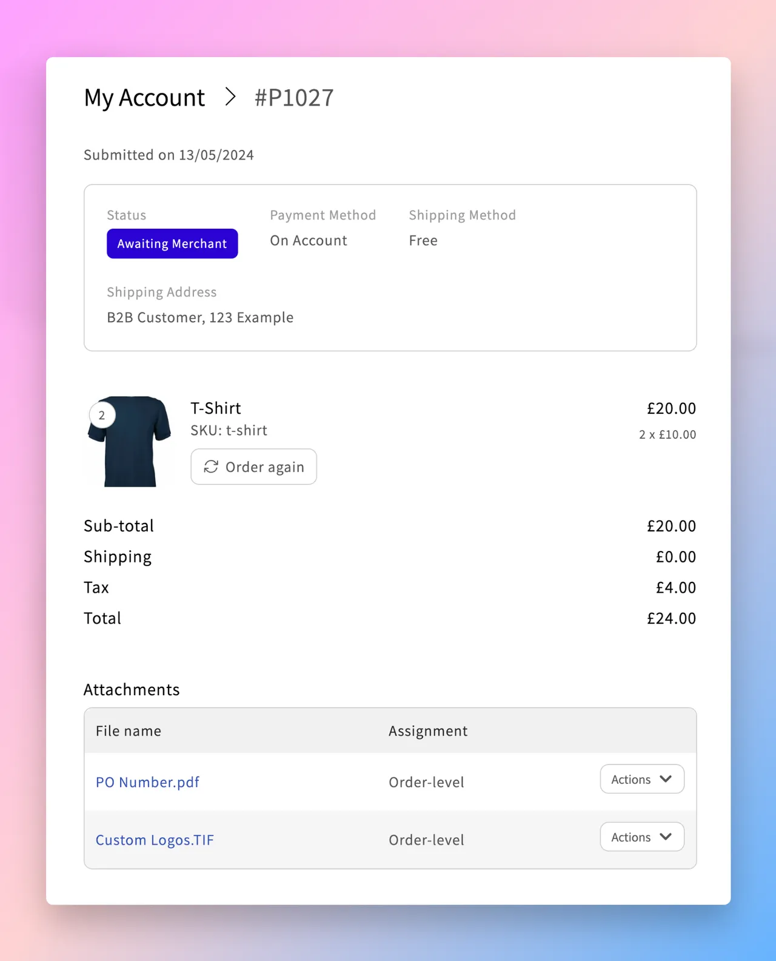This screenshot has width=776, height=961.
Task: Click the breadcrumb chevron arrow
Action: pos(230,96)
